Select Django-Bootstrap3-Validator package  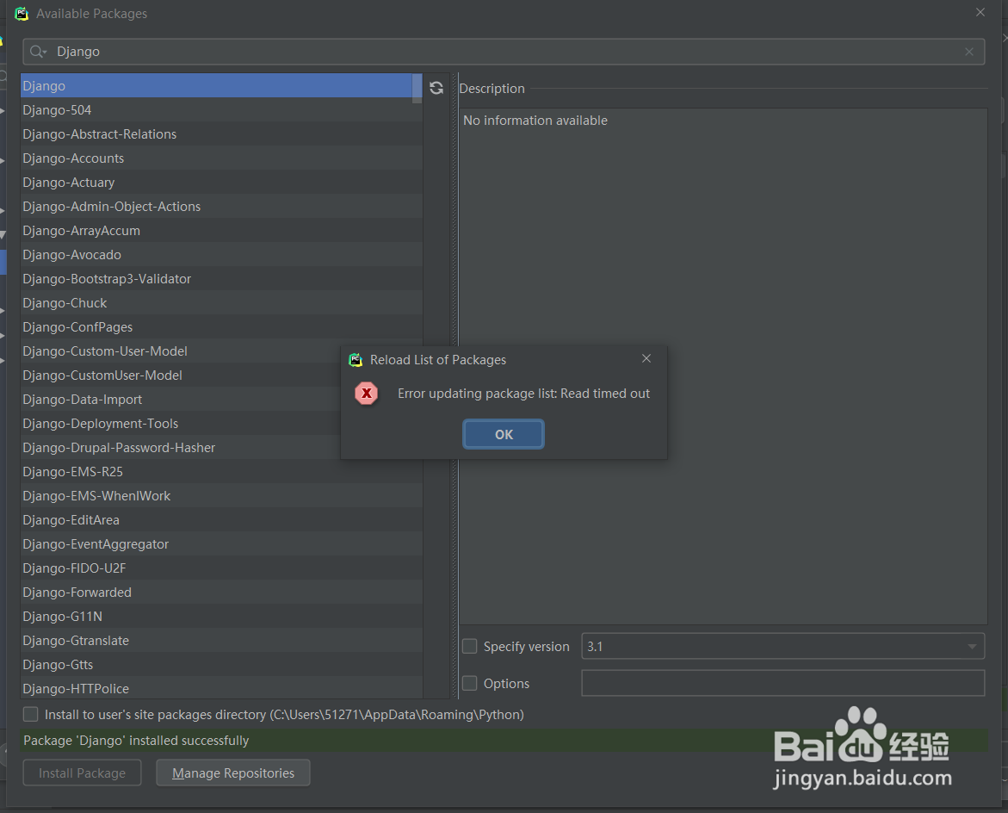tap(221, 278)
